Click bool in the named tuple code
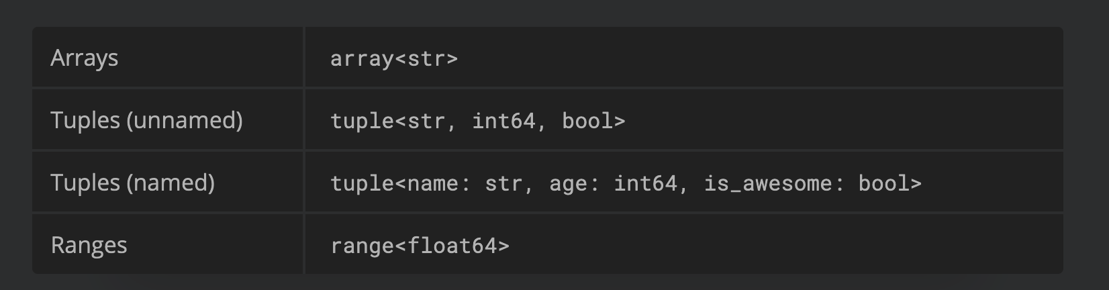Screen dimensions: 1109x290 click(x=883, y=183)
